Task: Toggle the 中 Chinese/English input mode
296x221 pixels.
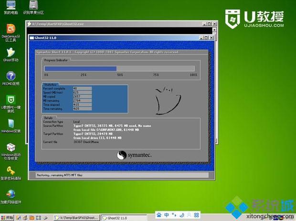Action: click(167, 215)
